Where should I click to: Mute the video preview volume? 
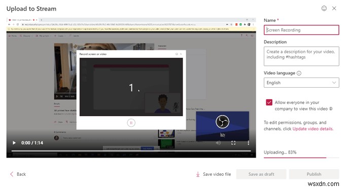coord(218,143)
